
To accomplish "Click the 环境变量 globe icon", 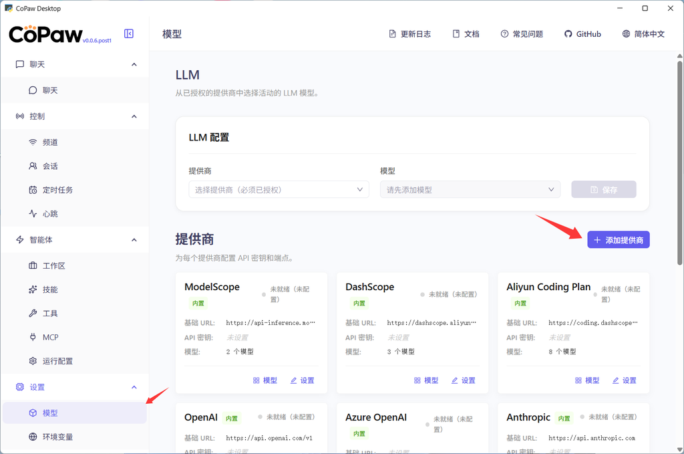I will pos(33,437).
